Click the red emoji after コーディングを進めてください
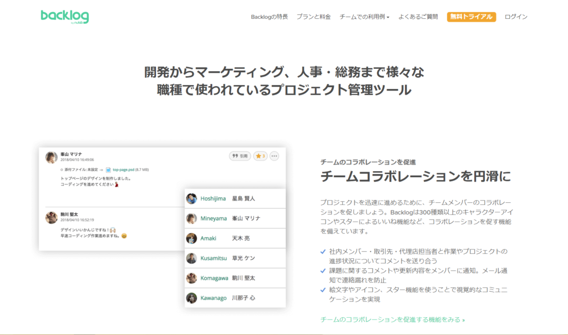568x335 pixels. pyautogui.click(x=116, y=184)
